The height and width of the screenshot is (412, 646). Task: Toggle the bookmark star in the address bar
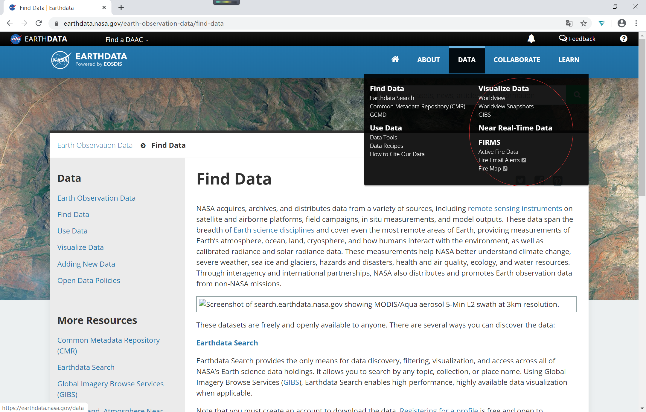pyautogui.click(x=583, y=23)
